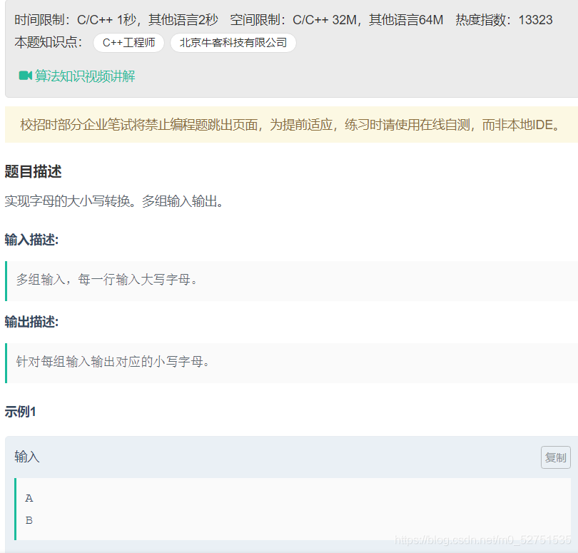Click the 输入描述 heading
Image resolution: width=578 pixels, height=553 pixels.
tap(31, 240)
